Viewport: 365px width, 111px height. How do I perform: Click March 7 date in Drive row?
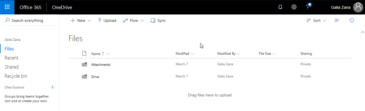coord(182,76)
